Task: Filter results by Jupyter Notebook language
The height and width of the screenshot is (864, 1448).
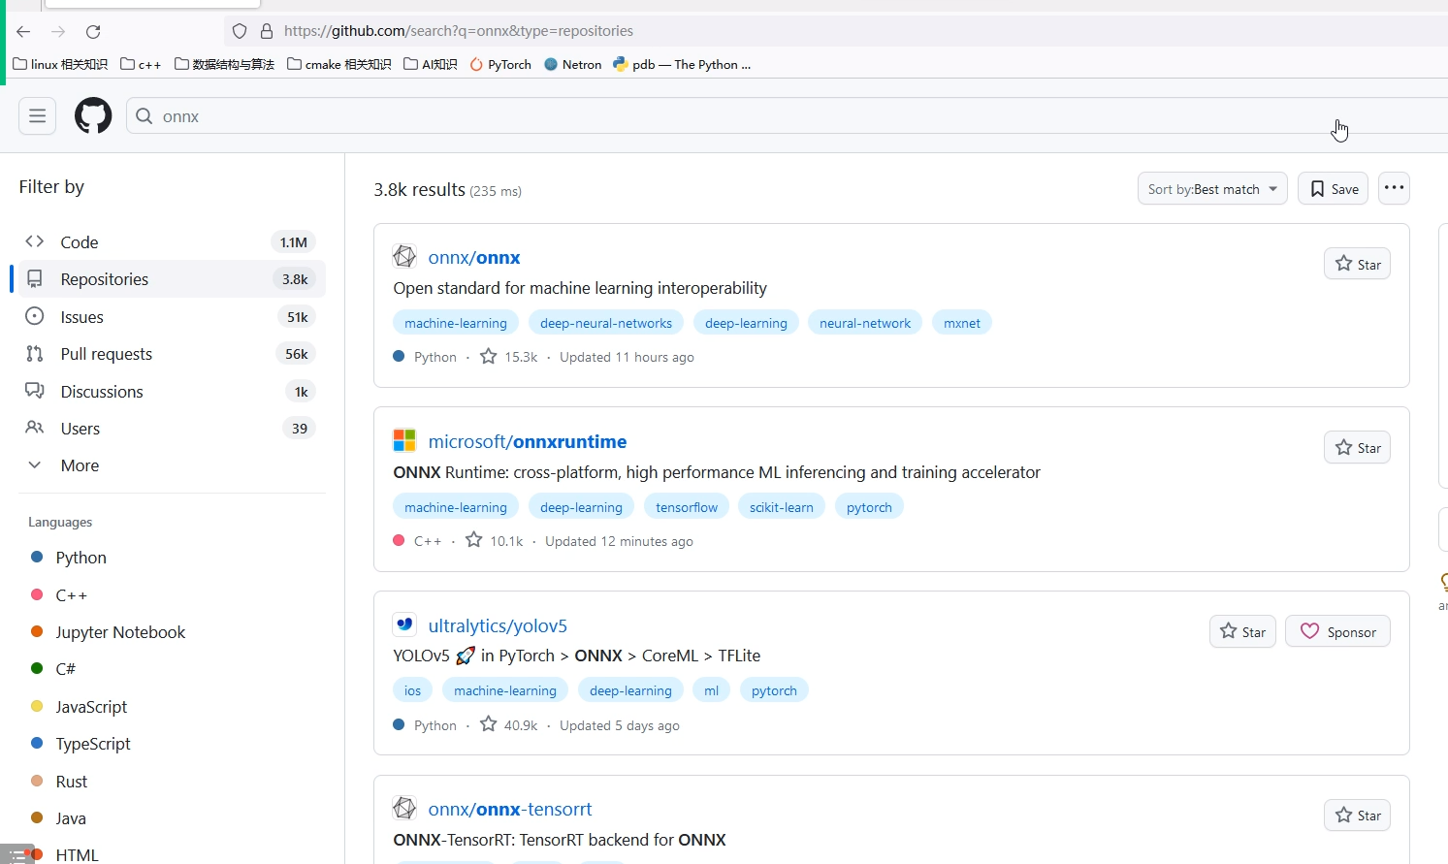Action: (x=120, y=632)
